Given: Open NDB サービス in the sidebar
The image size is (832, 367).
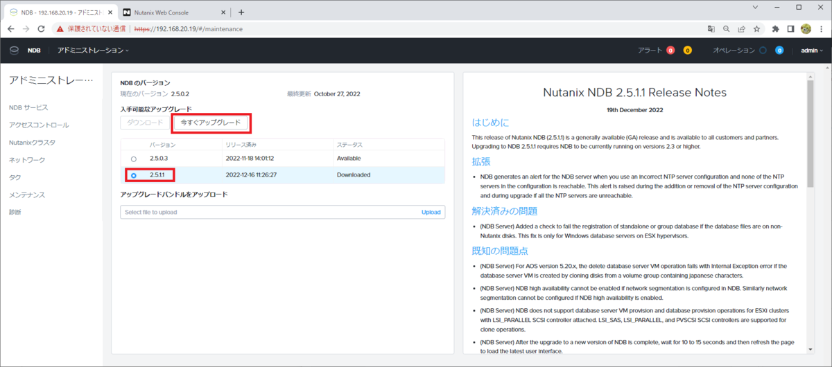Looking at the screenshot, I should pos(28,107).
